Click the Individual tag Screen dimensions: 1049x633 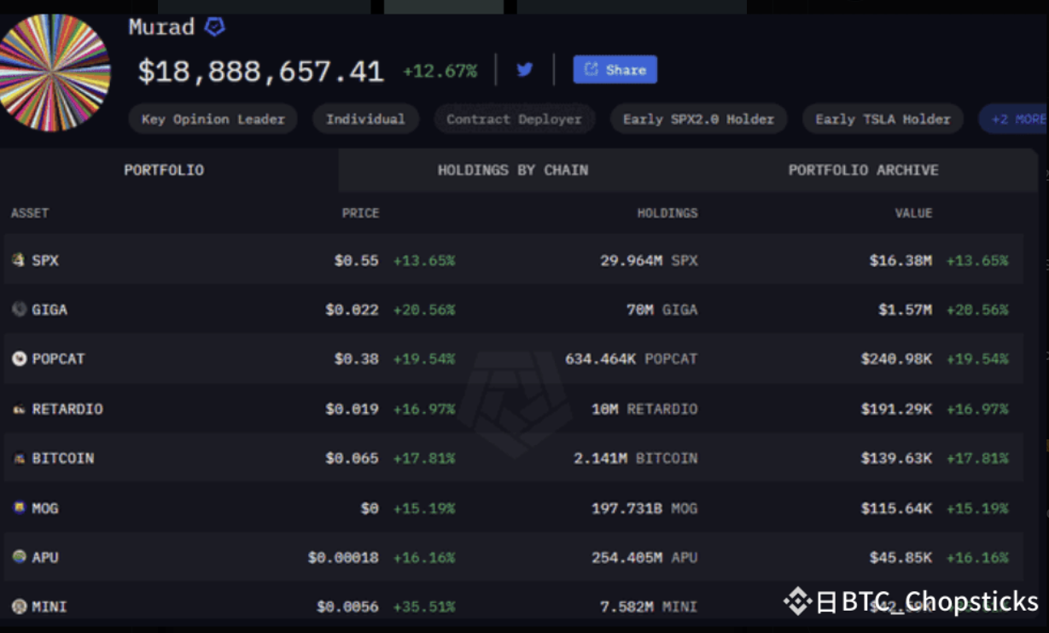pyautogui.click(x=365, y=119)
